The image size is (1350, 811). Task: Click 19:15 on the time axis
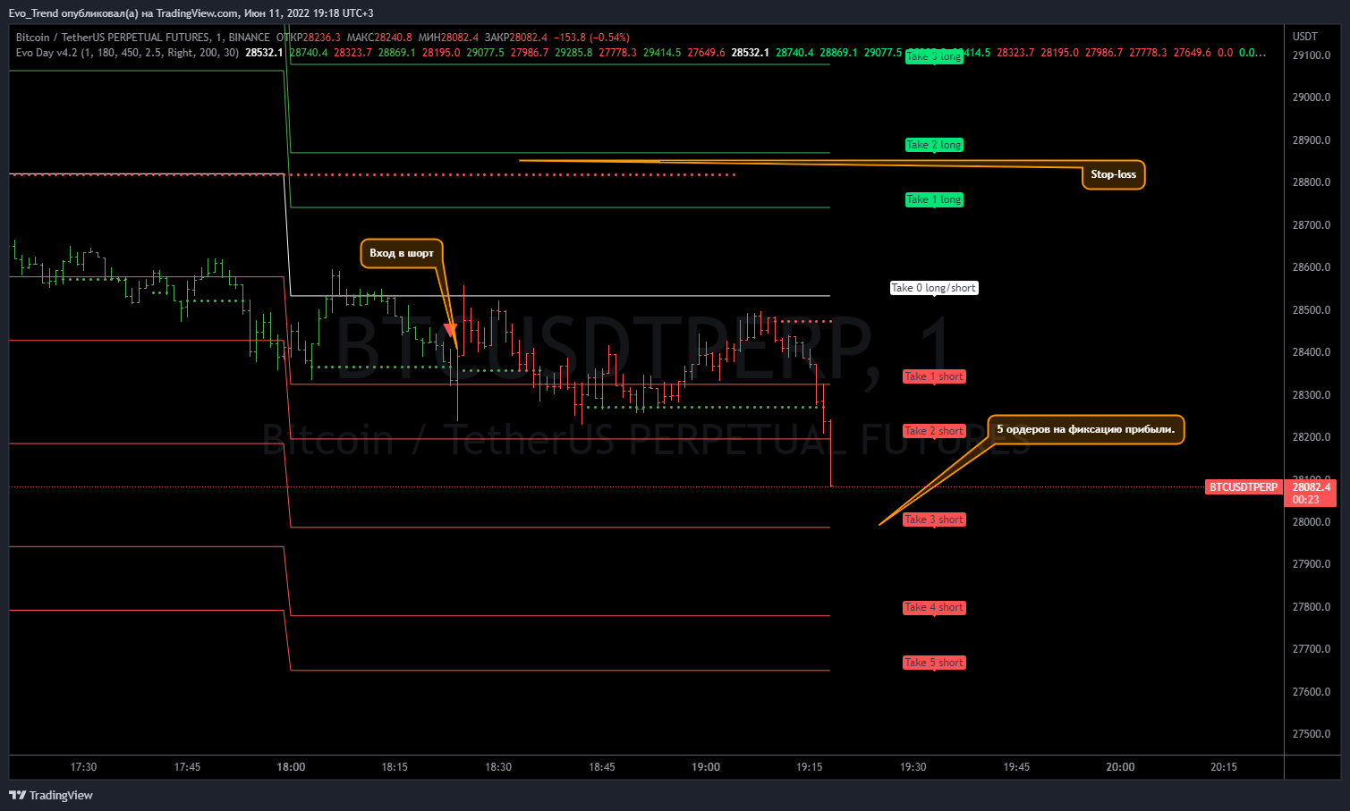[810, 767]
